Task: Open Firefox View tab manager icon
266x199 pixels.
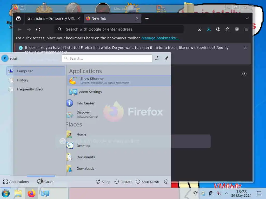Action: point(18,18)
